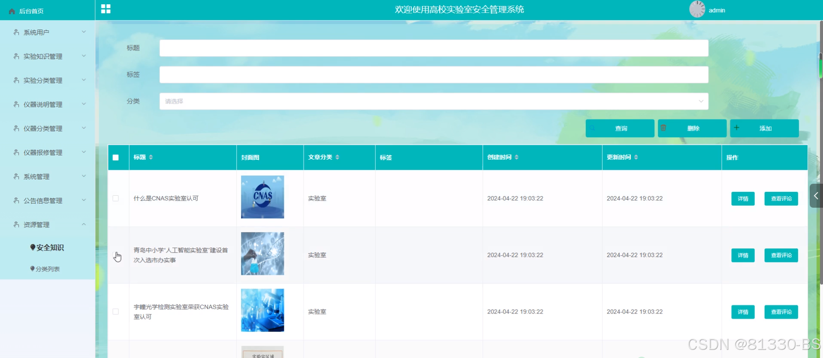Open 查看评论 for 青岛中小学 row
Screen dimensions: 823x358
click(781, 255)
